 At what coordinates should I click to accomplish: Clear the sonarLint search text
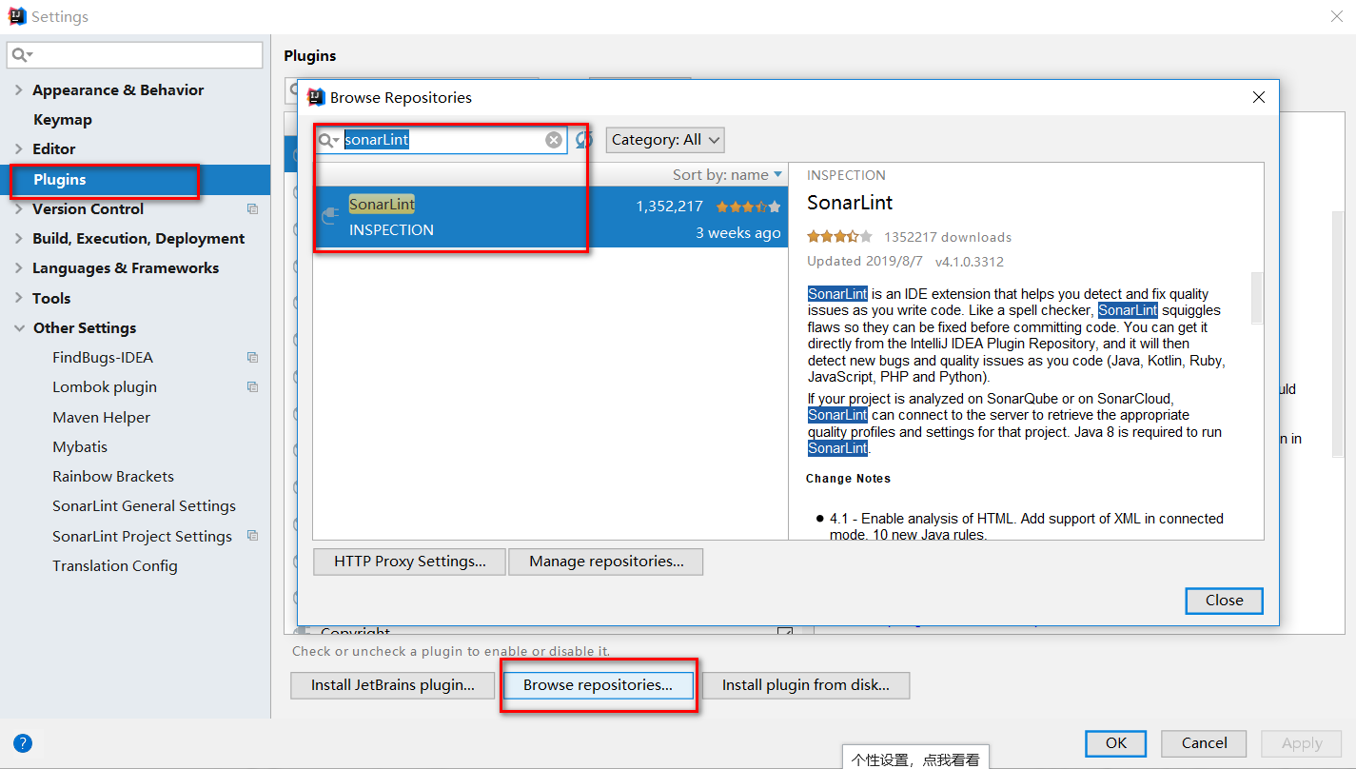tap(554, 140)
